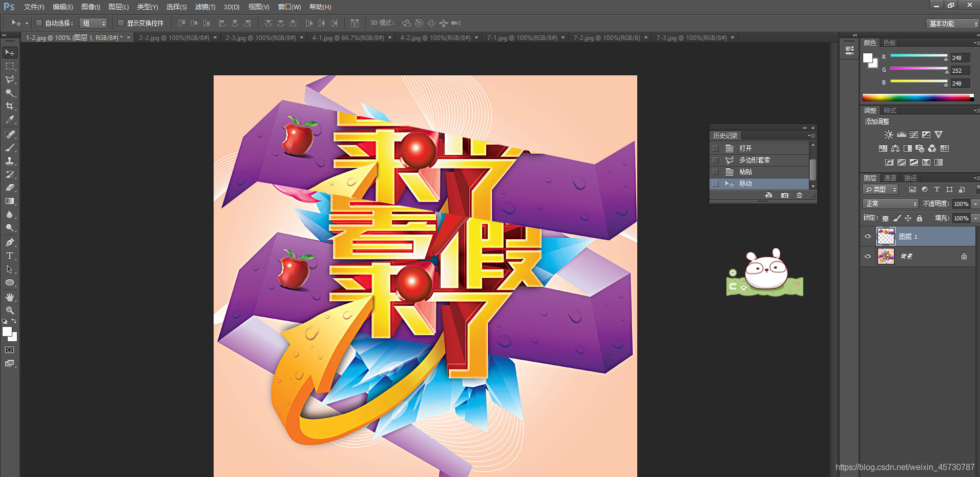Select the Blur tool
The height and width of the screenshot is (477, 980).
10,214
